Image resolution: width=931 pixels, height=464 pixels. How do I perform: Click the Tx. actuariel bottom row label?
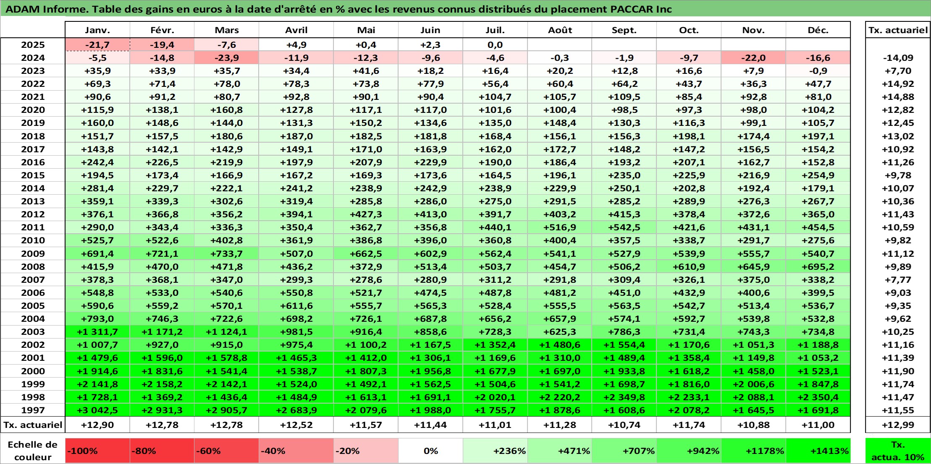click(x=33, y=425)
